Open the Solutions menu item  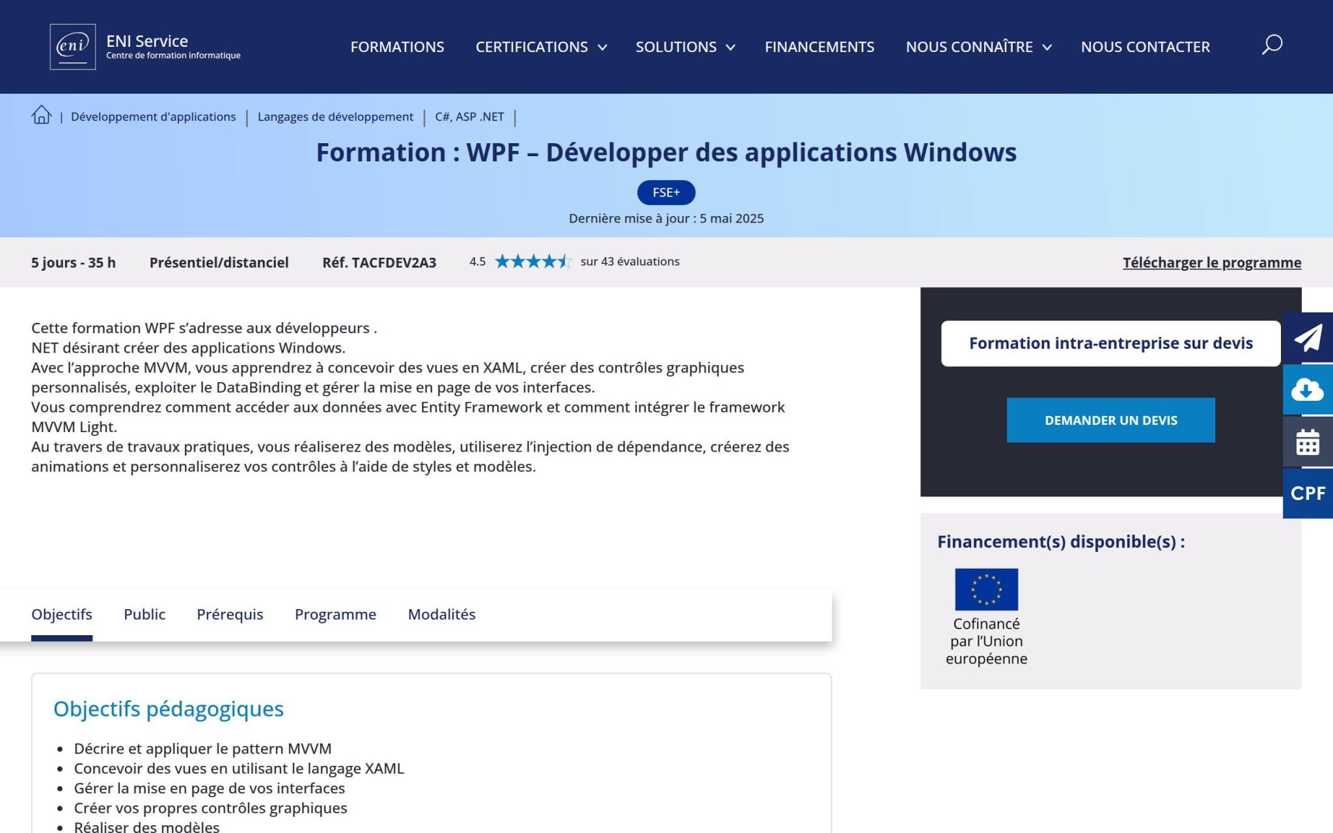(x=676, y=47)
